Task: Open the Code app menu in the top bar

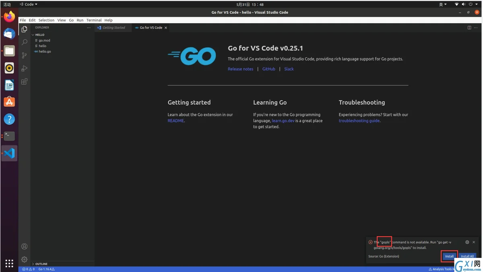Action: (28, 4)
